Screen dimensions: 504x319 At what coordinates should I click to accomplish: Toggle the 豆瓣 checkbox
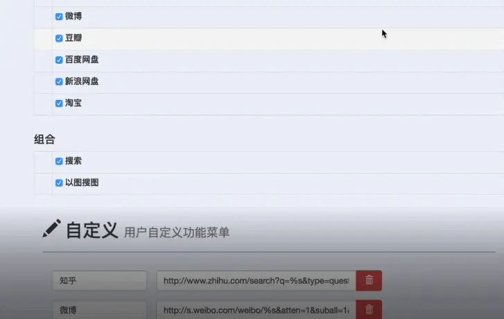[59, 38]
